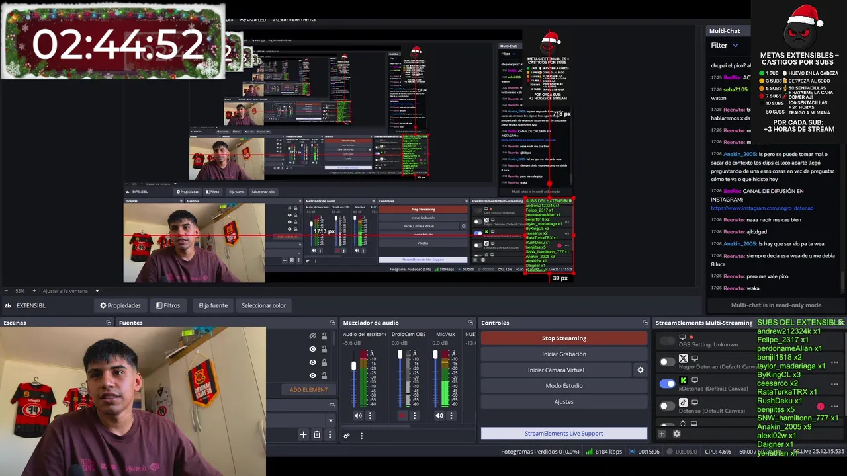Enable Detonao TikTok output switch

point(667,405)
